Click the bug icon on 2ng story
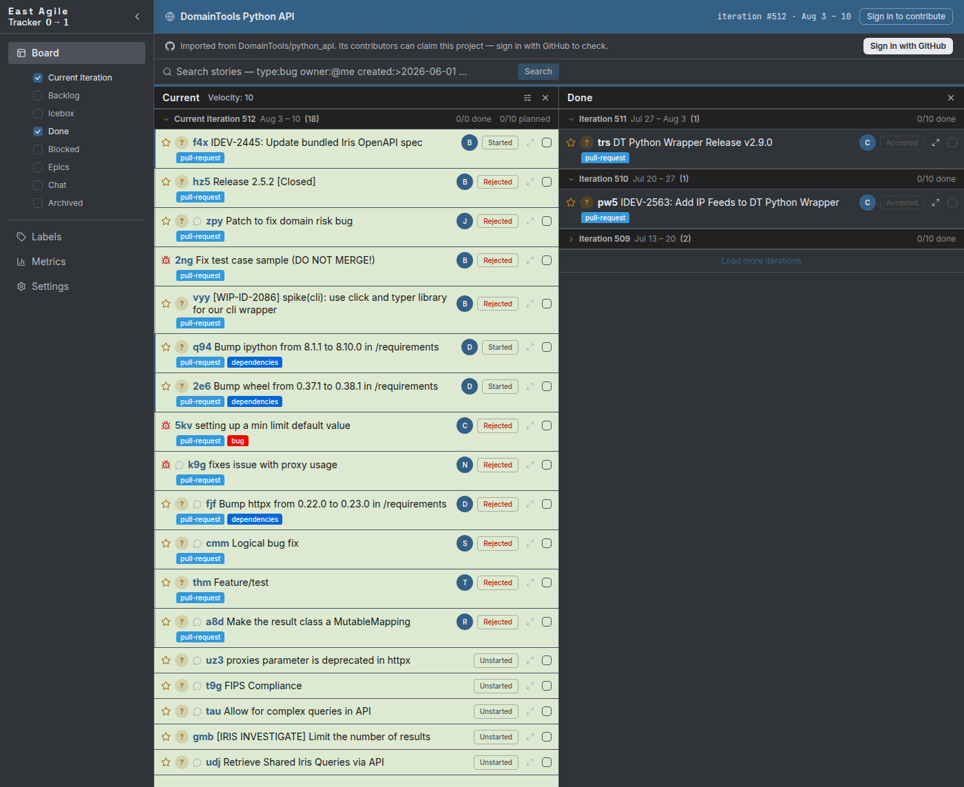 tap(166, 260)
